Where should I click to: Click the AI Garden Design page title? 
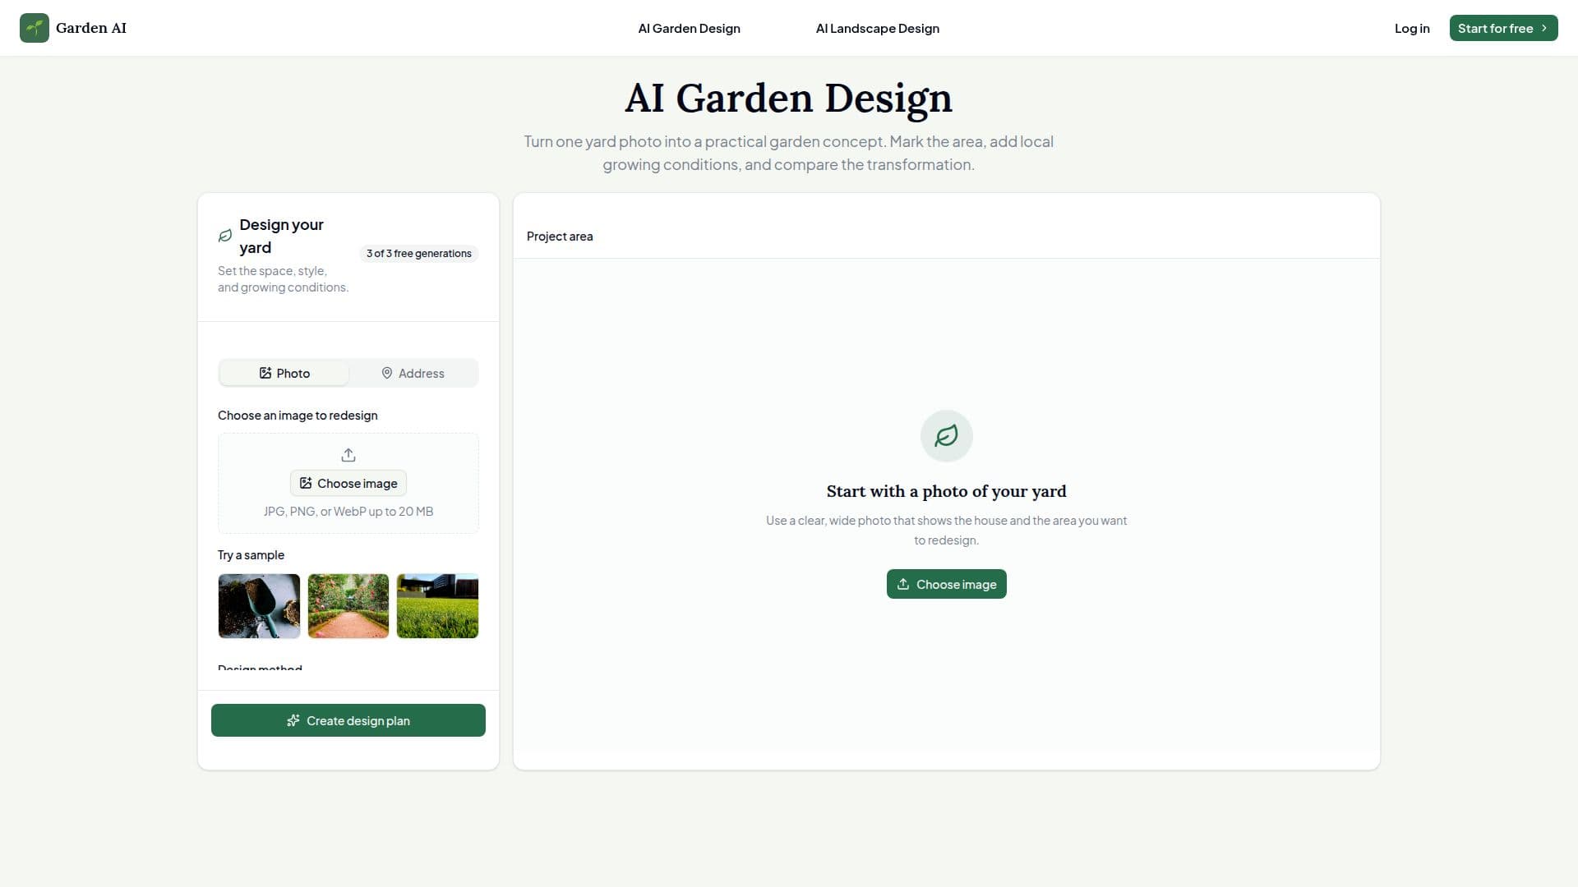tap(788, 98)
